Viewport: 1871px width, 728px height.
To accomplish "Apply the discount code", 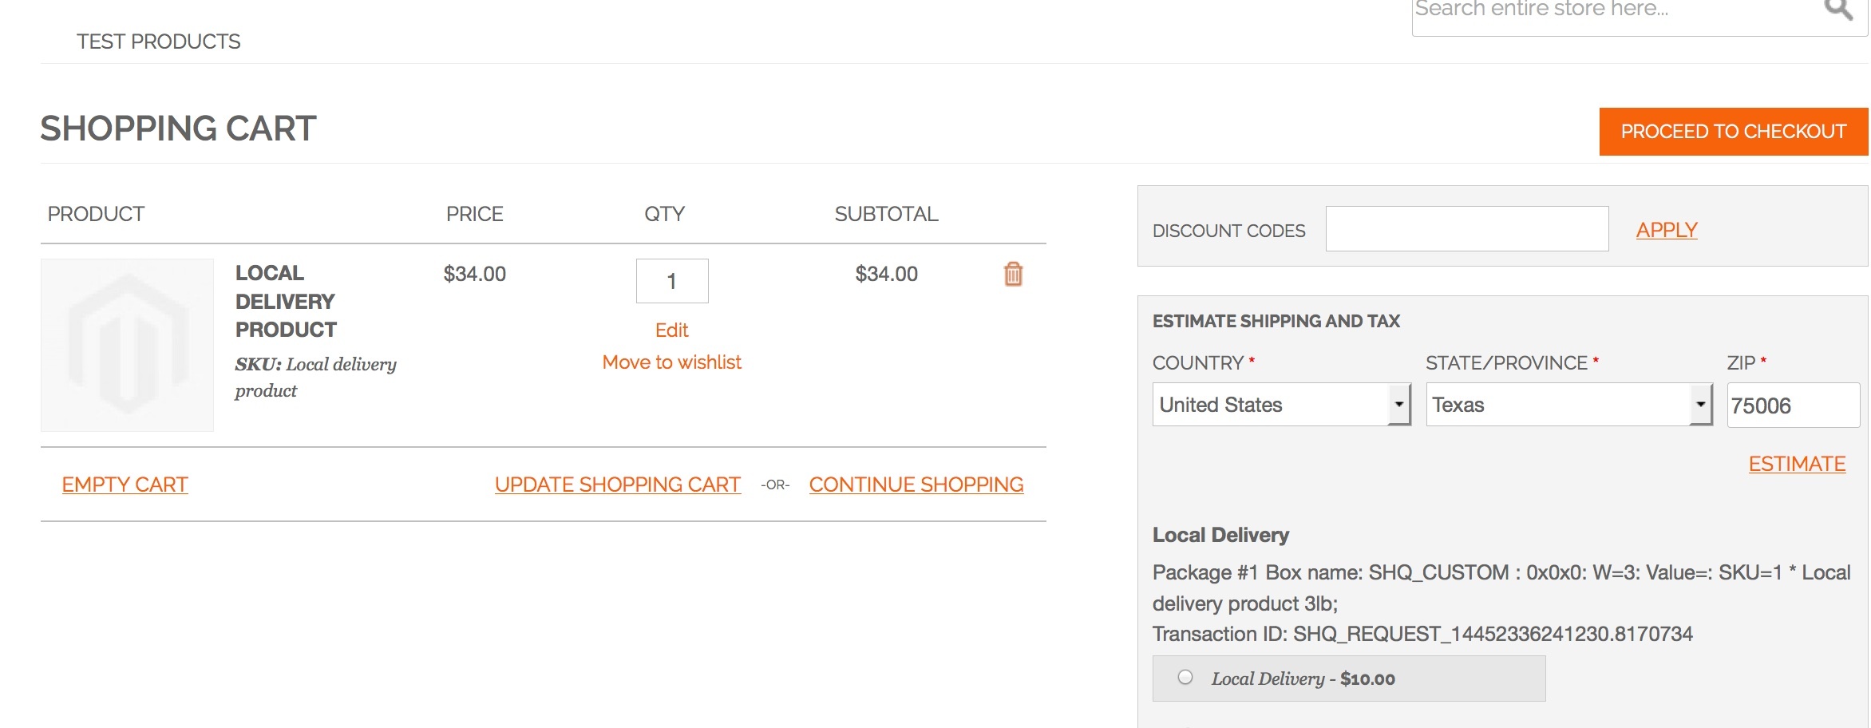I will 1666,230.
